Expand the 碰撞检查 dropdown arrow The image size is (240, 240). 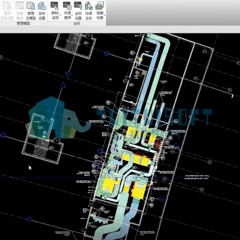[105, 15]
